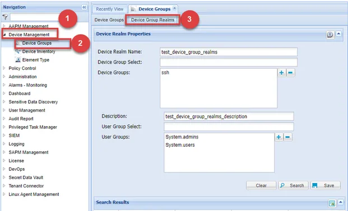Click the Device Group Select field
Screen dimensions: 348x211
[x=229, y=63]
